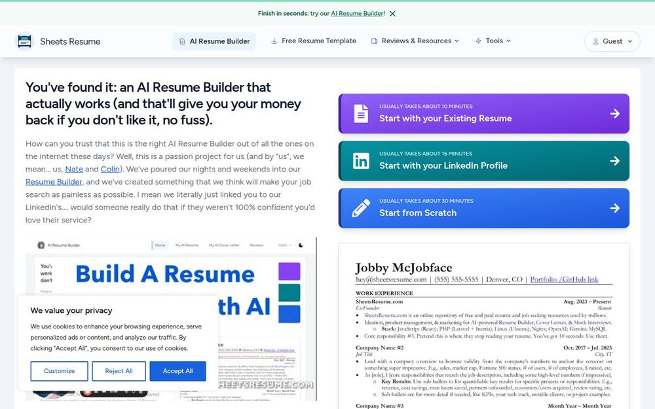Click 'USUALLY TAKES ABOUT 10 MINUTES' text
655x409 pixels.
426,107
